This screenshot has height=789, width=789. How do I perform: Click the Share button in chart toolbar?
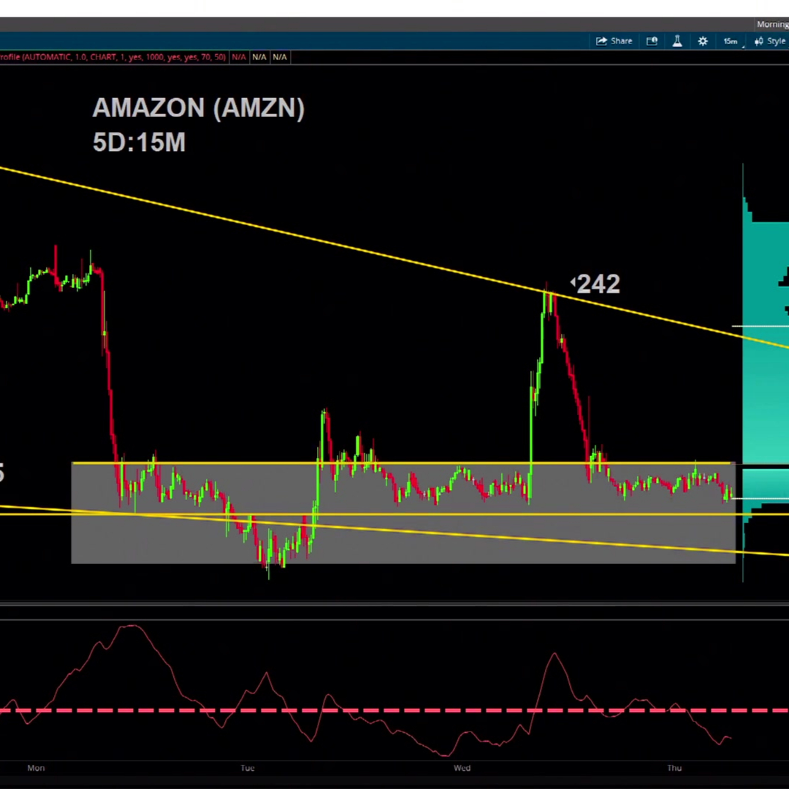coord(614,41)
